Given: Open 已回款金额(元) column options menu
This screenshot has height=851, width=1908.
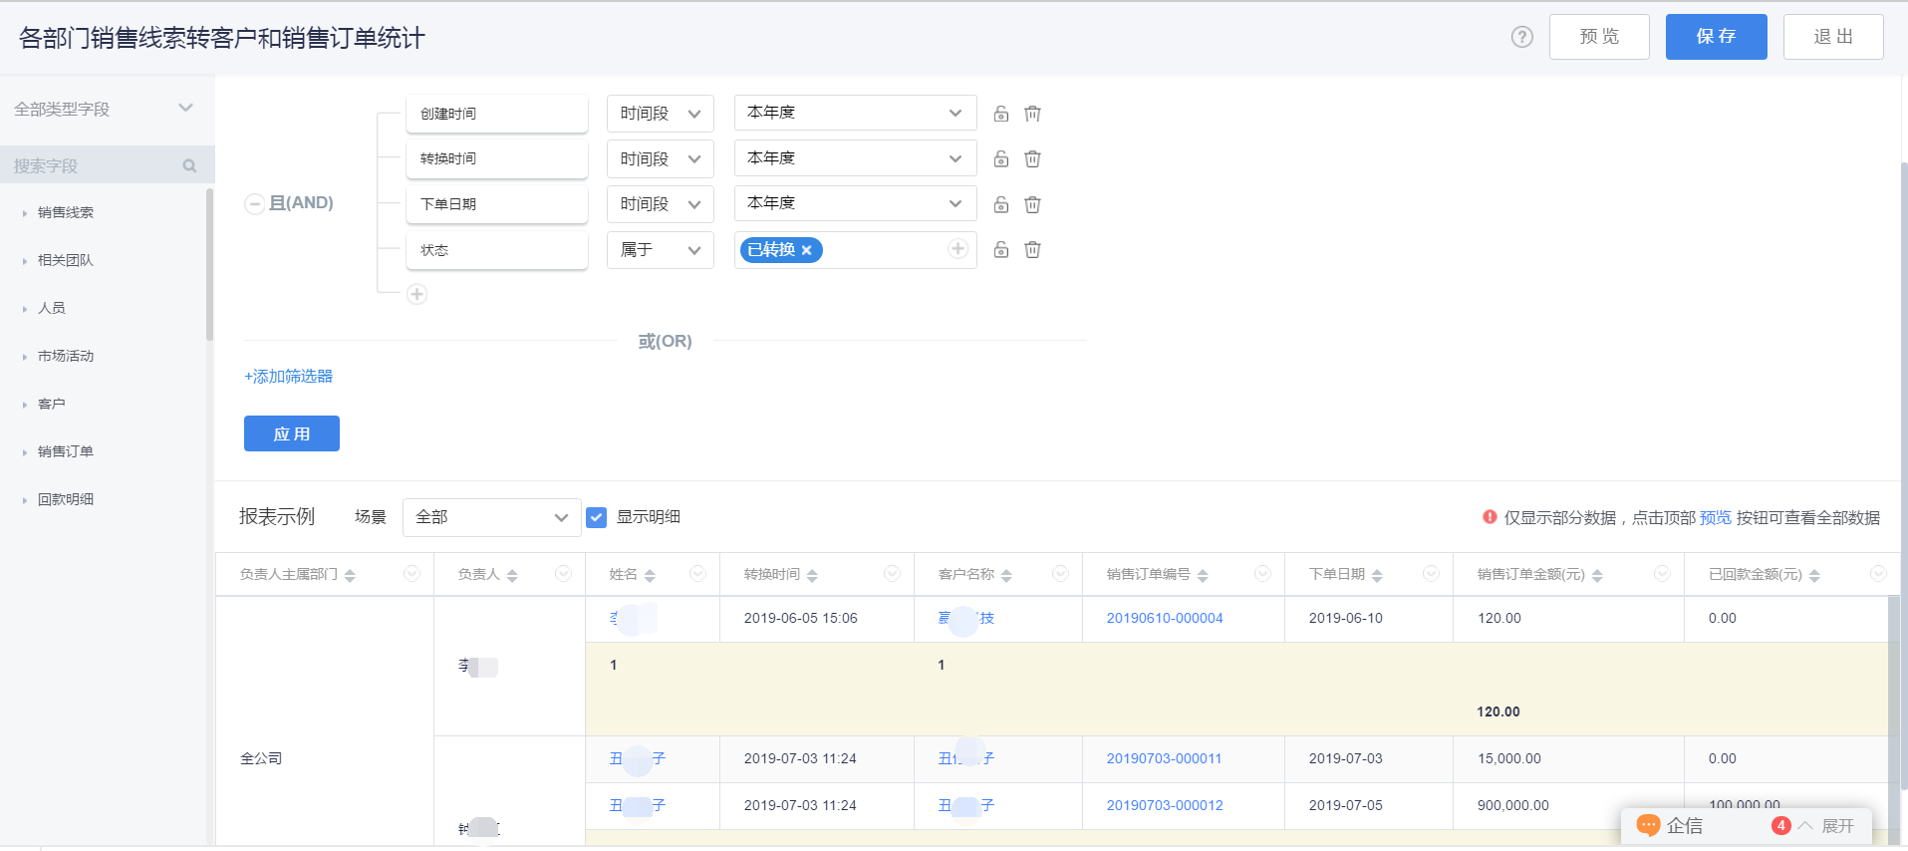Looking at the screenshot, I should (x=1878, y=573).
